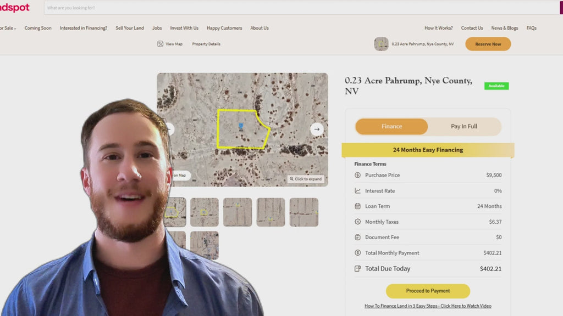The width and height of the screenshot is (563, 316).
Task: Click the Loan Term calendar icon
Action: point(358,206)
